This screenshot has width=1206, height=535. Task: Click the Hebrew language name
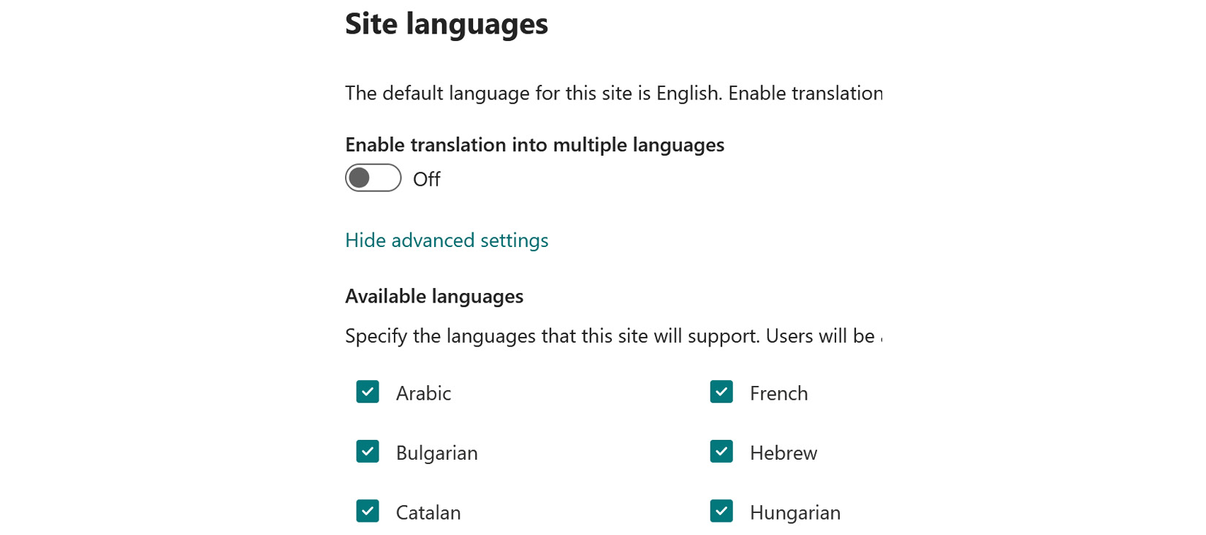tap(782, 452)
